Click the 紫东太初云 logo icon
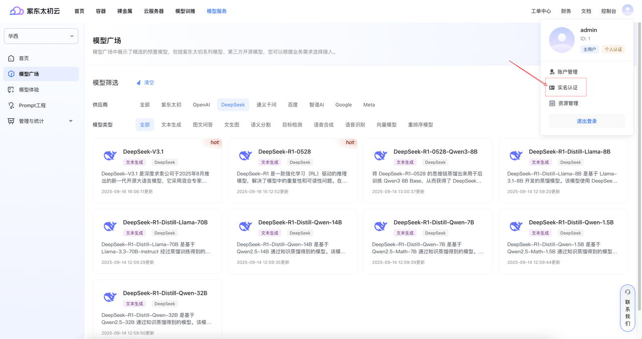This screenshot has height=339, width=642. (17, 11)
